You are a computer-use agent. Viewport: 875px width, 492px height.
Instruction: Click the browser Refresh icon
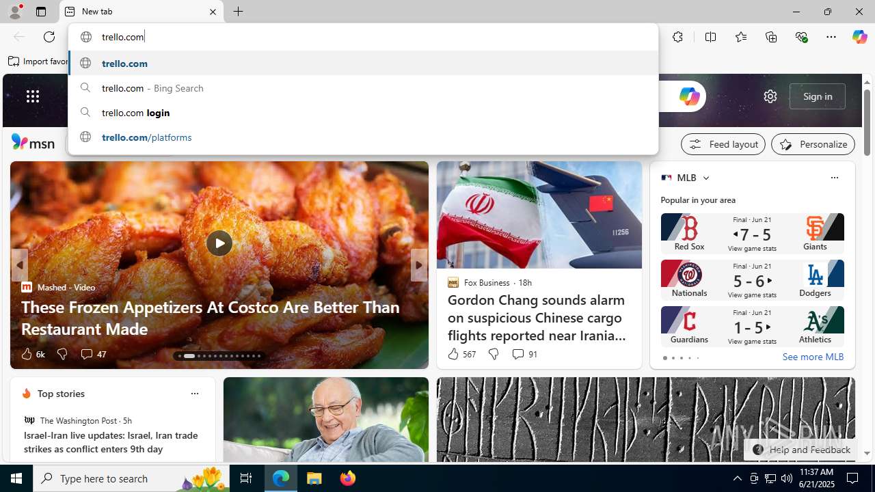coord(49,37)
